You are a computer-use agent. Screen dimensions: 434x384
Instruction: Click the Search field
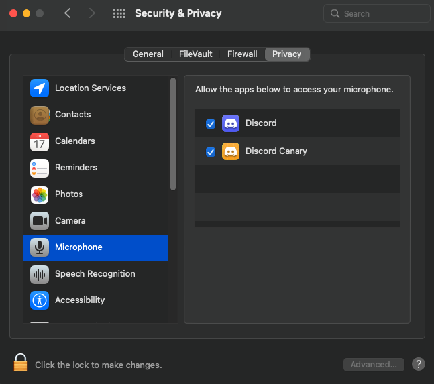pos(377,13)
